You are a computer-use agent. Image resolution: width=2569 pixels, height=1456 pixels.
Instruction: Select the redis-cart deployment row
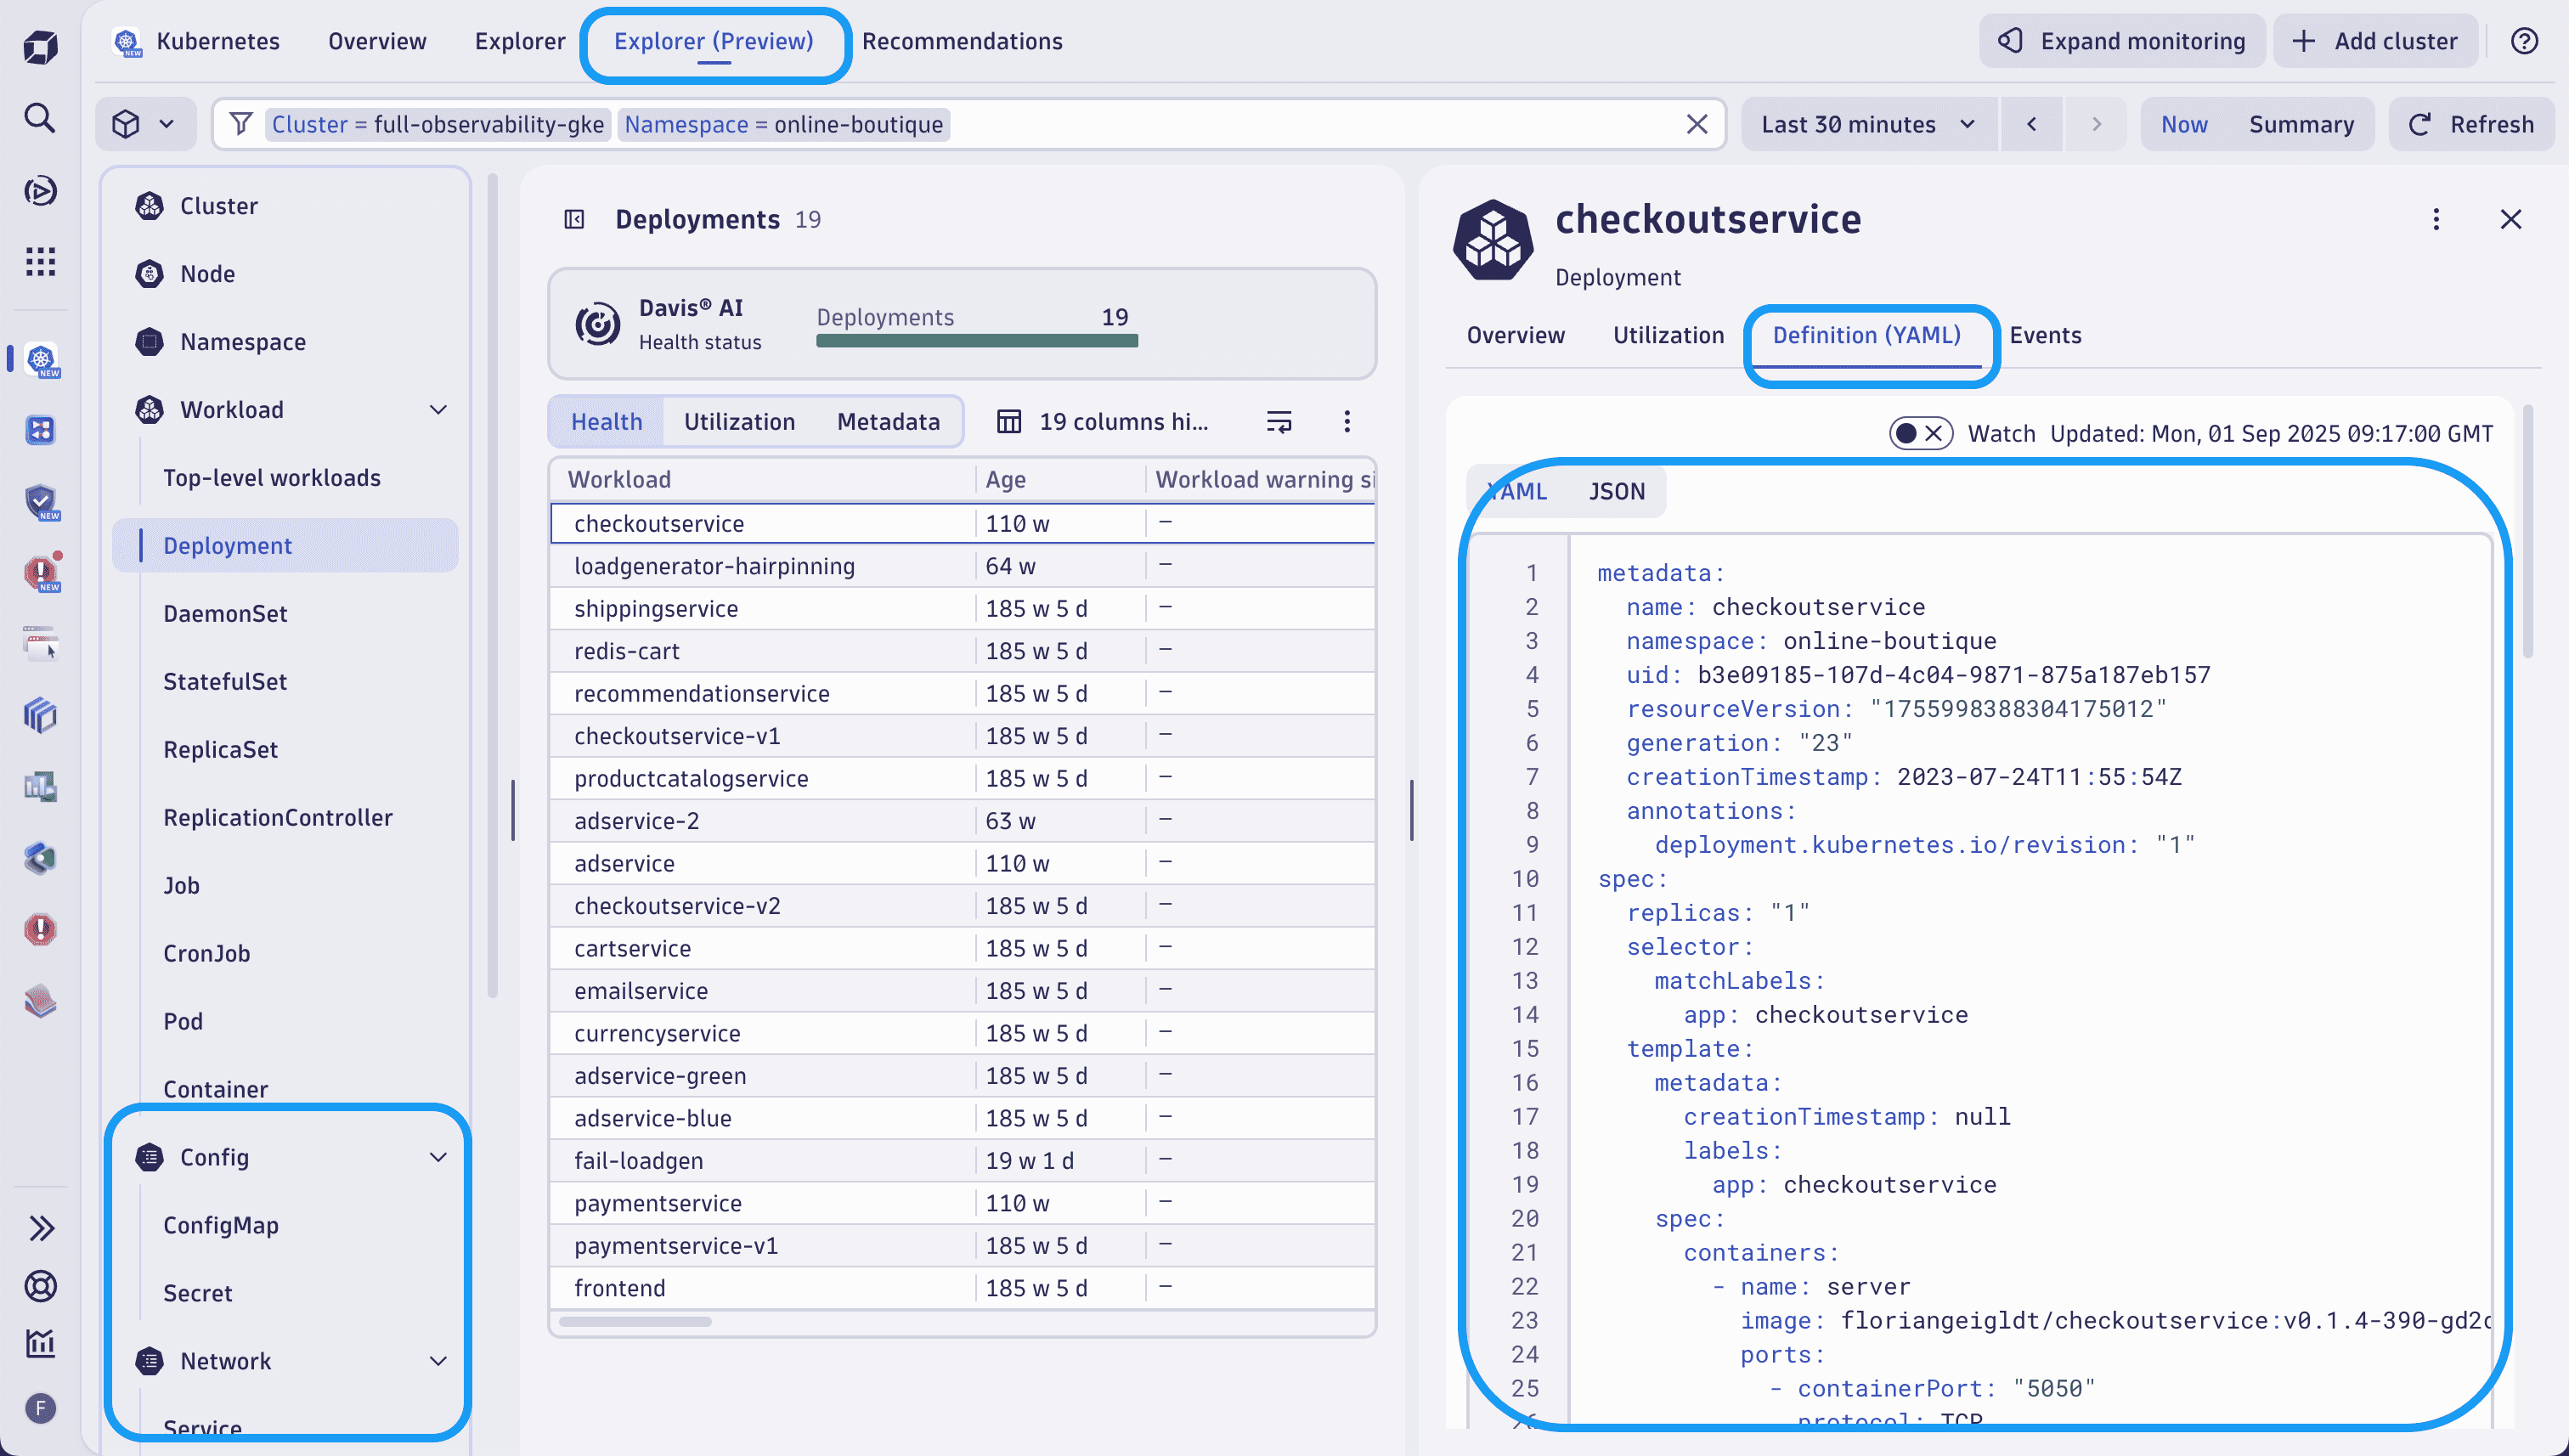[x=962, y=651]
